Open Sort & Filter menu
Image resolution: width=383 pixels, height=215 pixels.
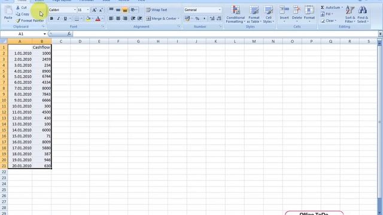[350, 14]
